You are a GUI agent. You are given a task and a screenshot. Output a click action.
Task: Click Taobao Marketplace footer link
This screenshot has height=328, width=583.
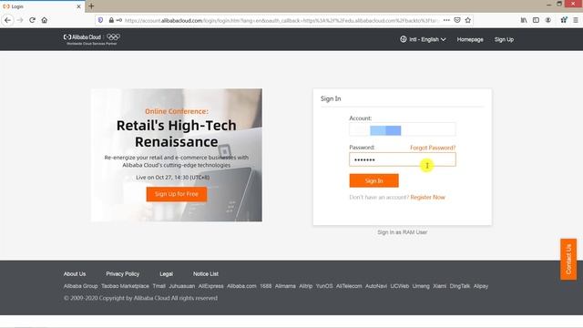click(x=125, y=286)
